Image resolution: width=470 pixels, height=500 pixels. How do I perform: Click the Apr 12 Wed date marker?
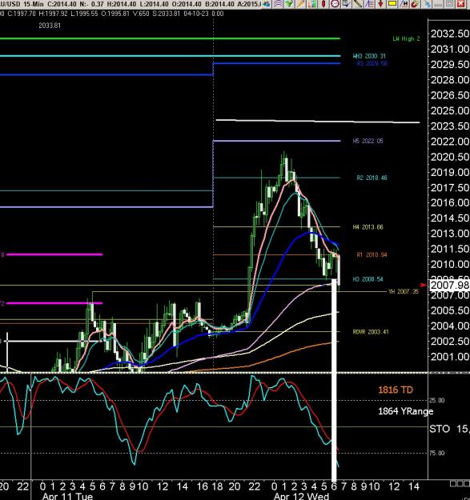[302, 496]
